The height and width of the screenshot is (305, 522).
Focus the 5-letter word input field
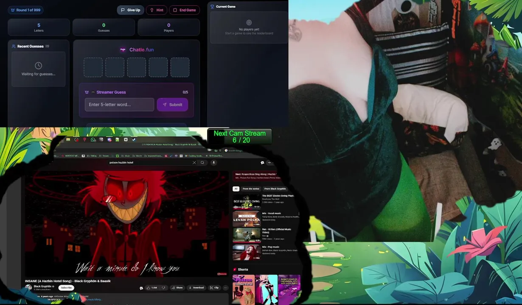[x=119, y=105]
